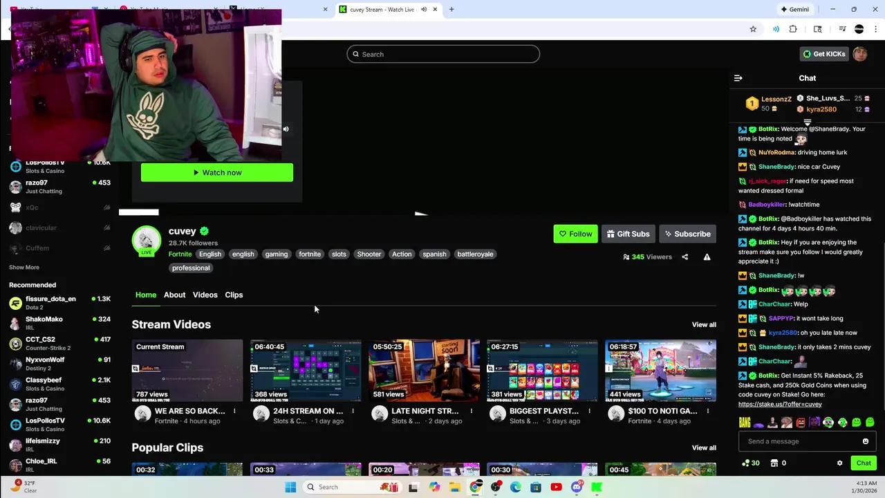Send message with green Chat button
Image resolution: width=885 pixels, height=498 pixels.
point(864,463)
